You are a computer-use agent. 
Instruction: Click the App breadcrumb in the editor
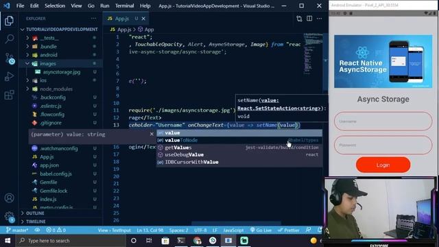point(146,30)
